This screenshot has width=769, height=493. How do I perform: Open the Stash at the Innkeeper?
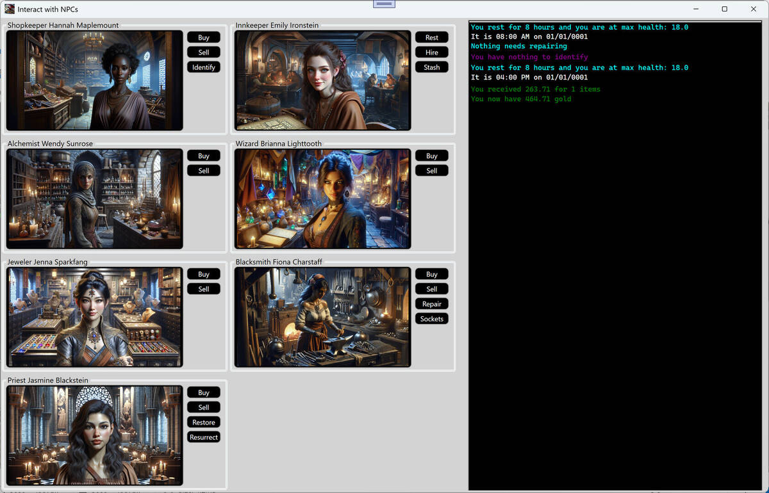pyautogui.click(x=432, y=67)
